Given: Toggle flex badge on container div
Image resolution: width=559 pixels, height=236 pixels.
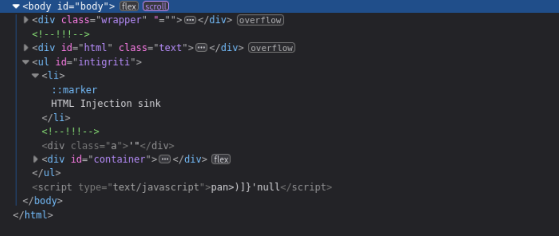Looking at the screenshot, I should 221,159.
